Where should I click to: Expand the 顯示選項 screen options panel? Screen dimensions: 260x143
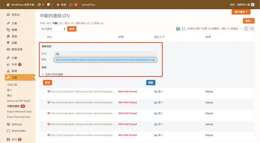241,12
